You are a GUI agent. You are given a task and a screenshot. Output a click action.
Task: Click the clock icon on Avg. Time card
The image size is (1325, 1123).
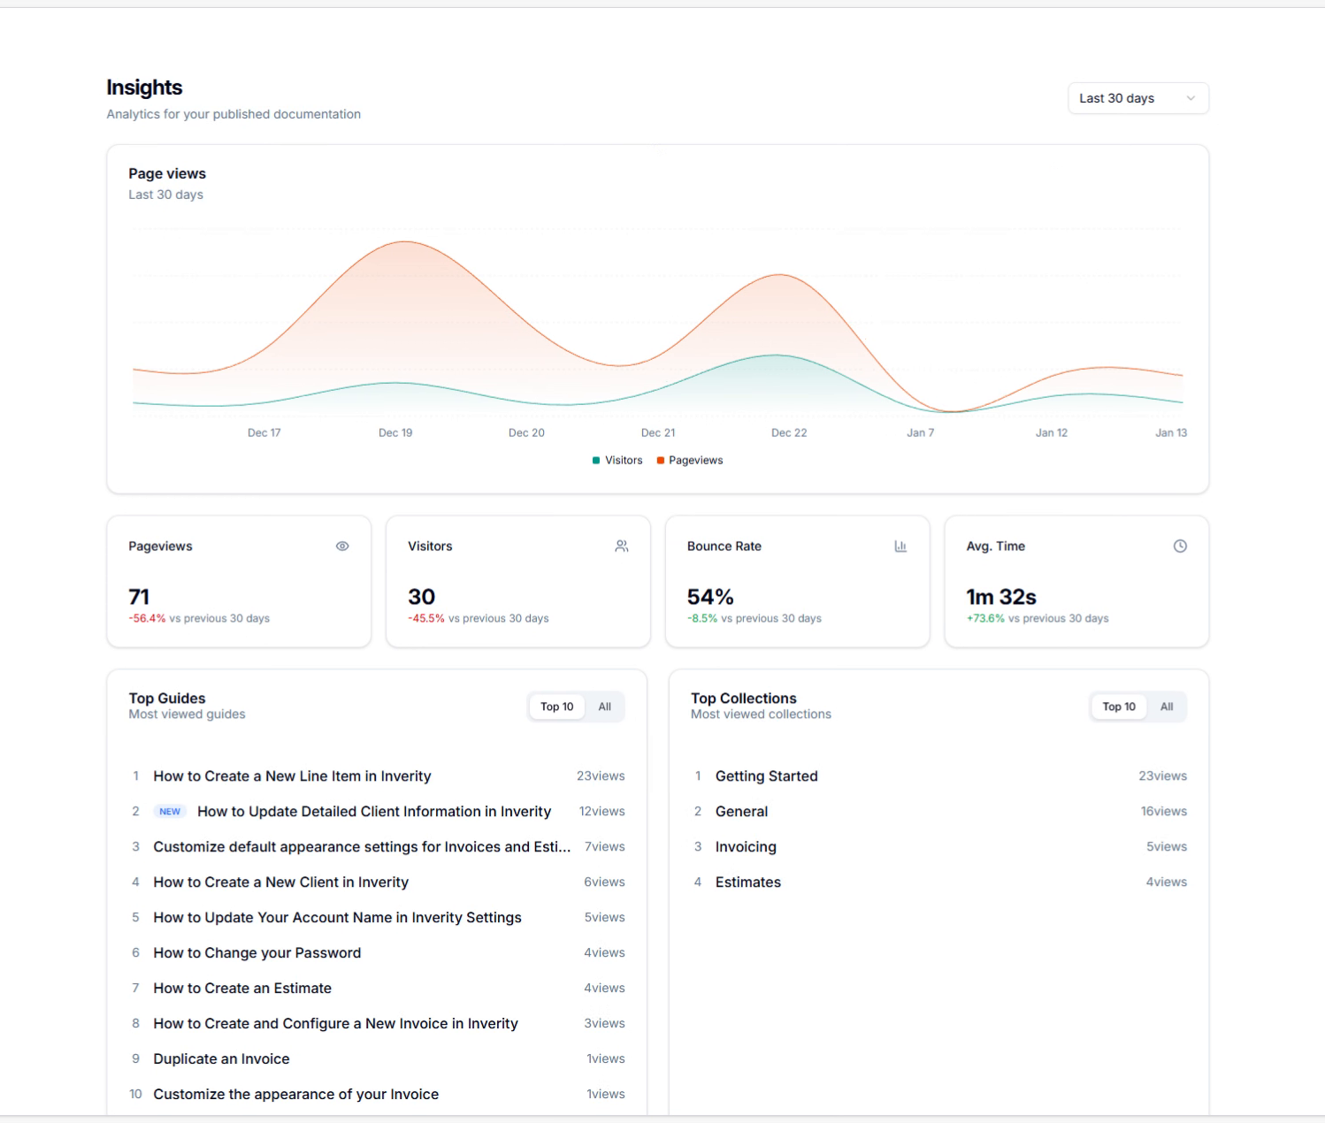tap(1180, 546)
